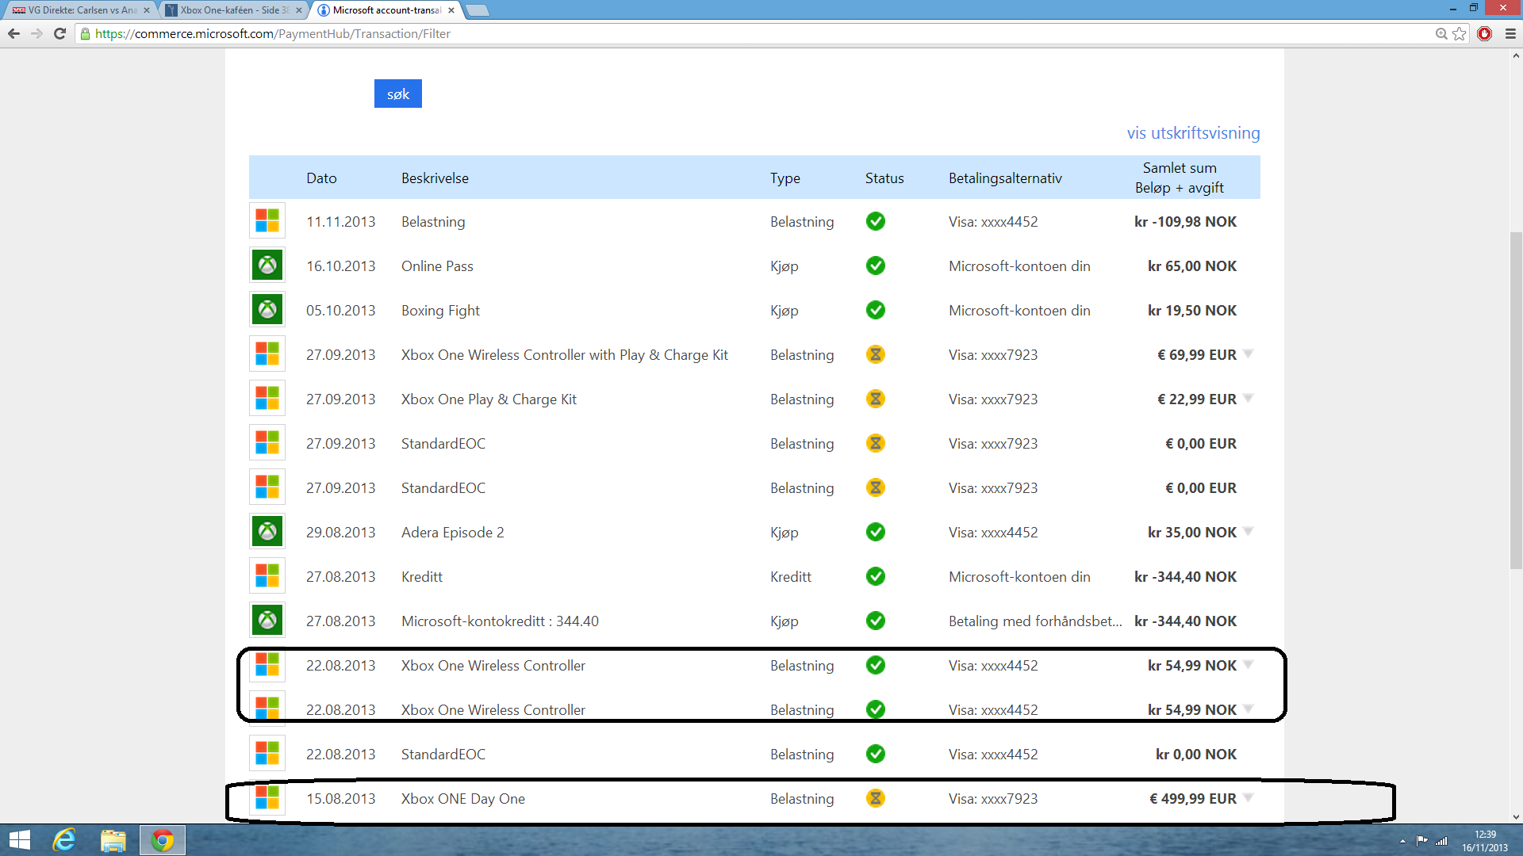Expand details arrow for €499,99 EUR row

click(1249, 797)
